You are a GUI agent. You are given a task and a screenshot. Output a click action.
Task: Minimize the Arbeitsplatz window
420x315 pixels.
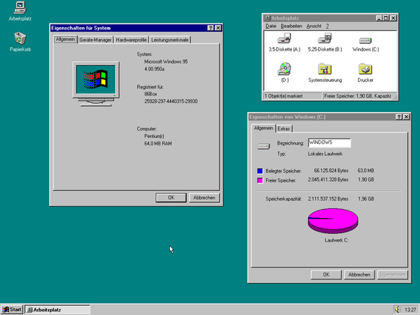[378, 18]
